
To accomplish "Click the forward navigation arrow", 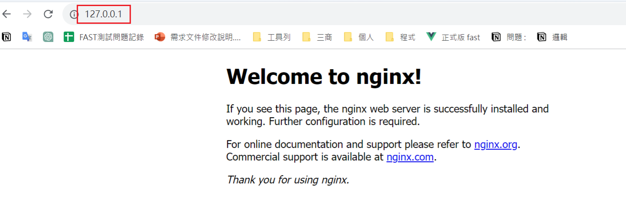I will 27,14.
